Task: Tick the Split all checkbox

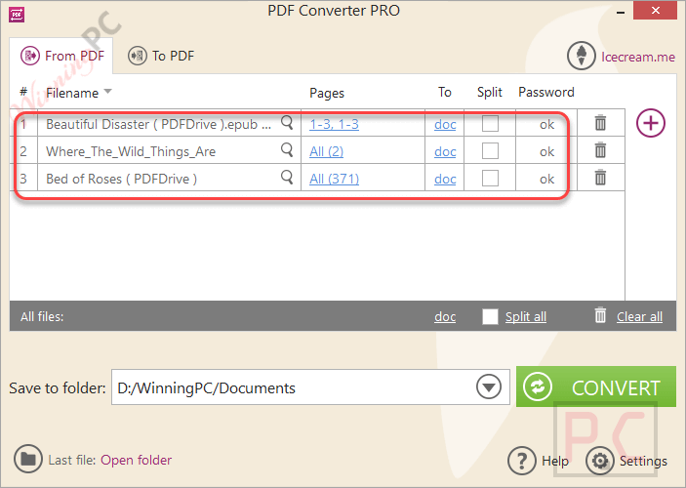Action: coord(490,316)
